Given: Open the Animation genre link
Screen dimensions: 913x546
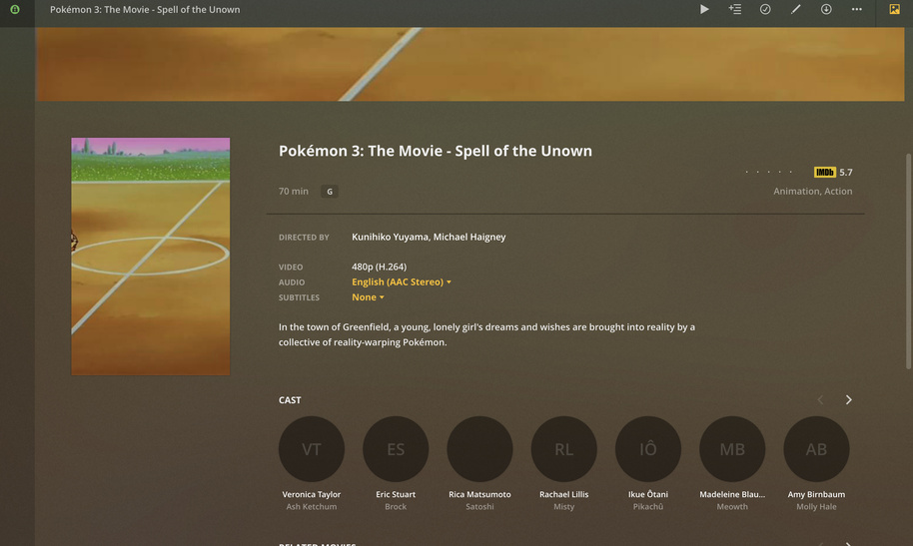Looking at the screenshot, I should tap(795, 191).
